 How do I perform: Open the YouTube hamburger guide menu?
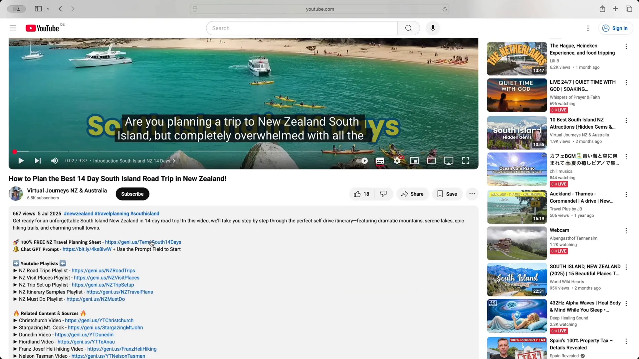13,28
